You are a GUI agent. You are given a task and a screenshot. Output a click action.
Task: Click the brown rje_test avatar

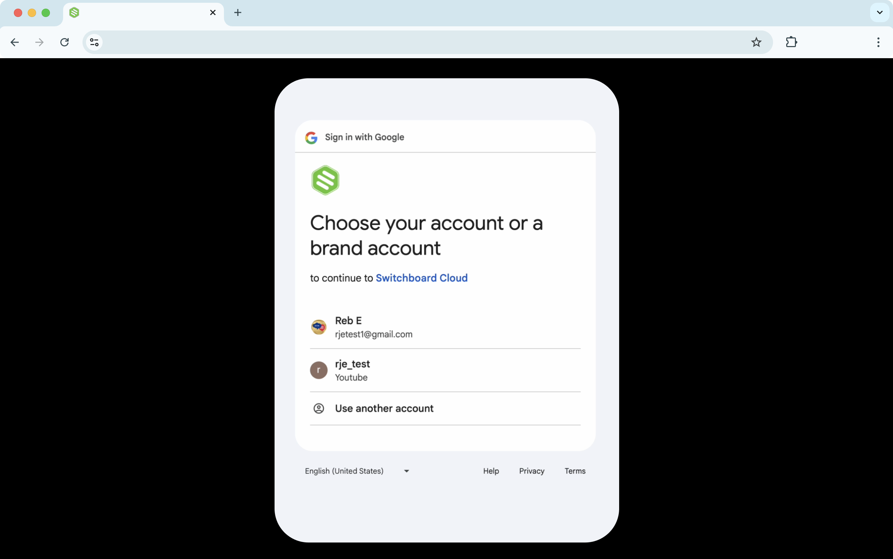click(x=319, y=371)
